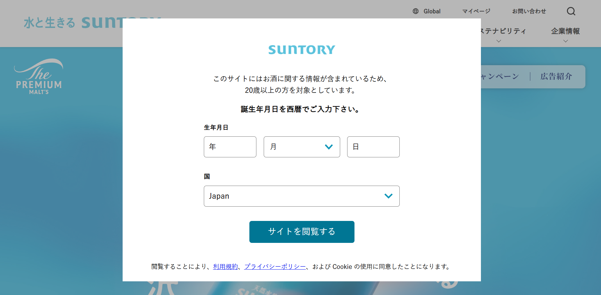Open the サステナビリティ menu item

coord(503,31)
